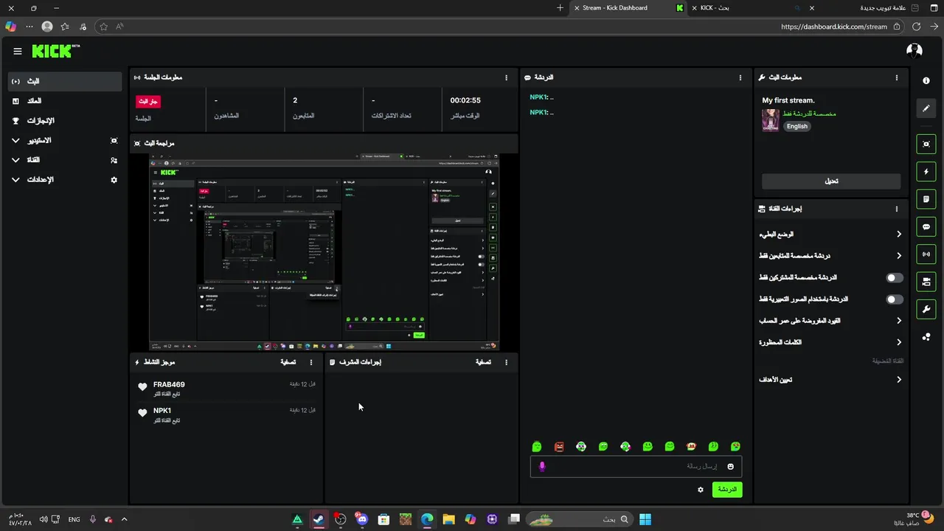Click filter (تصفية) in moderator actions panel
The image size is (944, 531).
(x=483, y=362)
